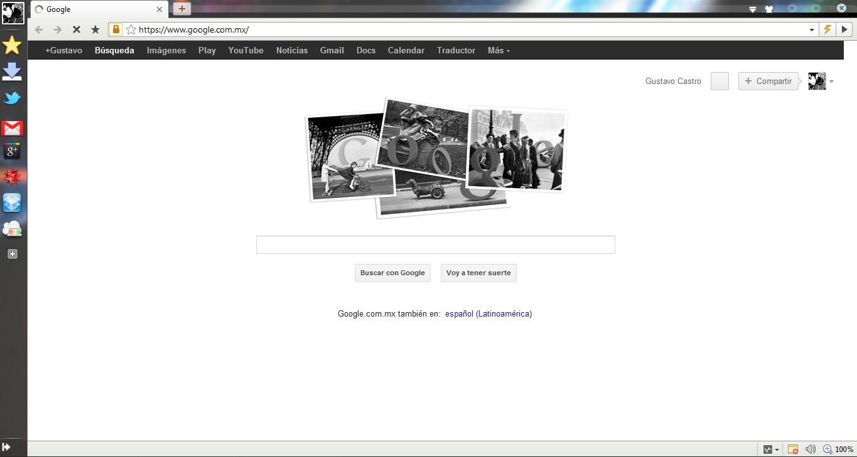Click the stop loading X button
Viewport: 857px width, 457px height.
point(76,29)
